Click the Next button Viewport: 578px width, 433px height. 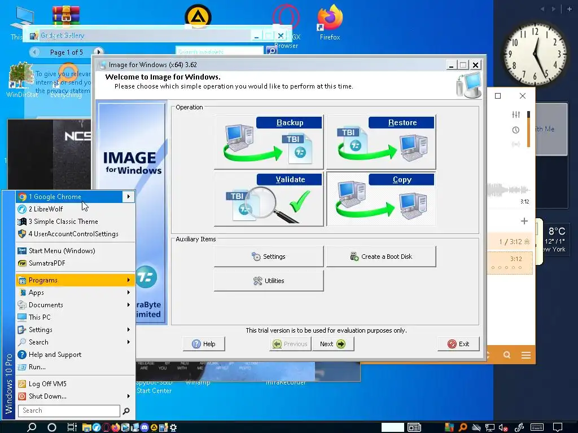(x=333, y=344)
